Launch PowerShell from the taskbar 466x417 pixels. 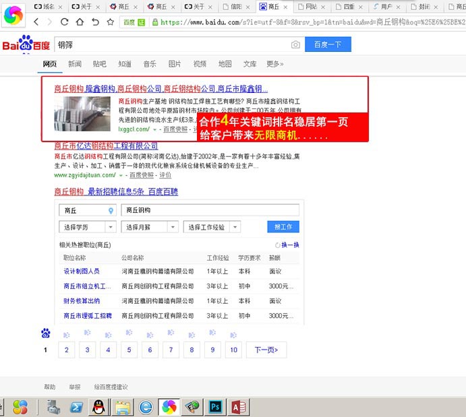click(76, 407)
